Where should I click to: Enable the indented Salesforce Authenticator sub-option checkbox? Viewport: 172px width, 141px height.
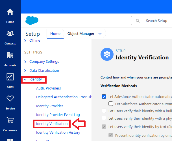point(111,104)
